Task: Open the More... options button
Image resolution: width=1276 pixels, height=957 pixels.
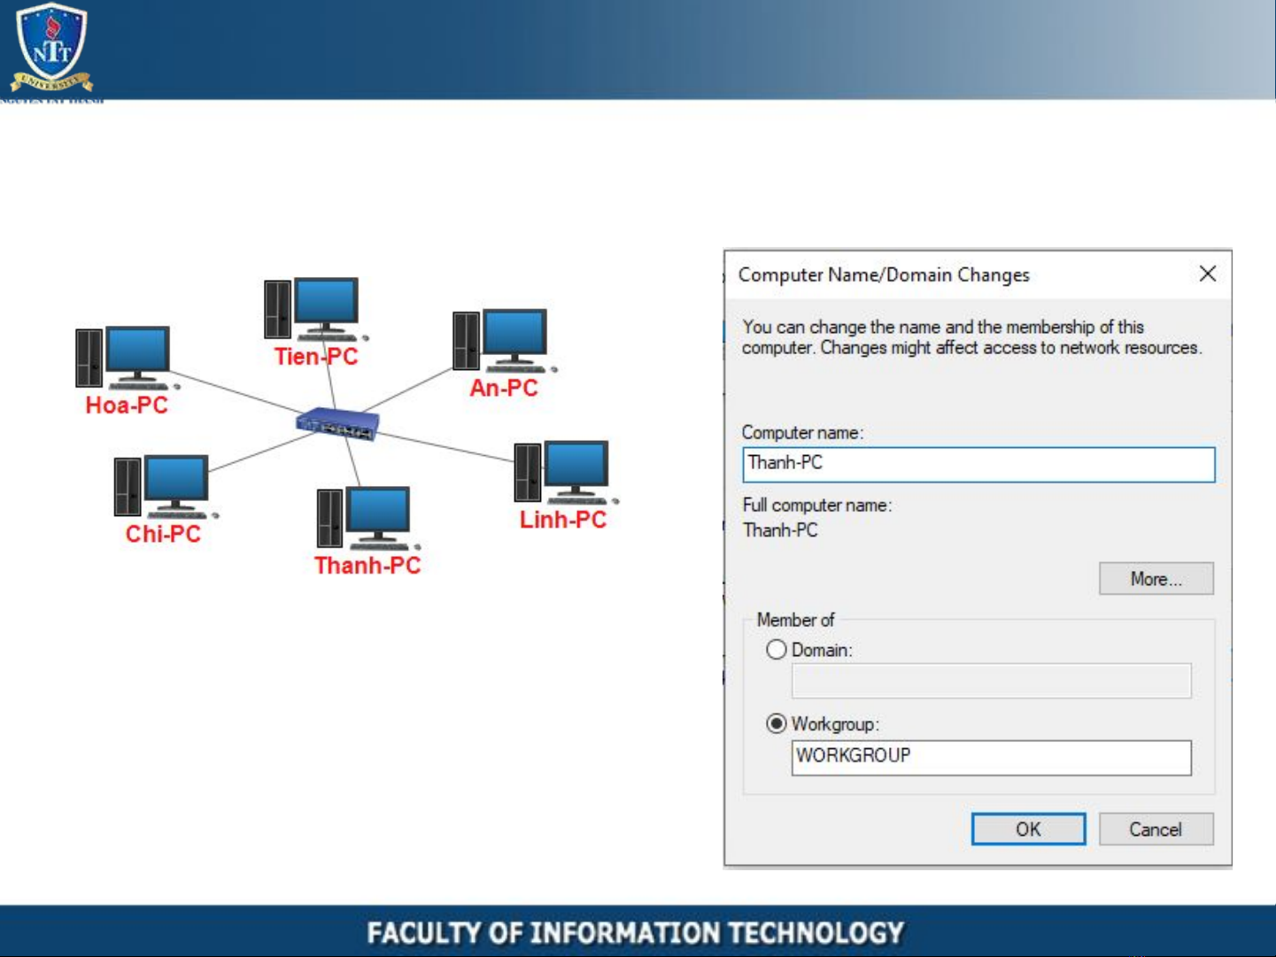Action: 1156,579
